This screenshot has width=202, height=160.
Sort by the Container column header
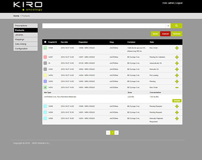coord(131,42)
